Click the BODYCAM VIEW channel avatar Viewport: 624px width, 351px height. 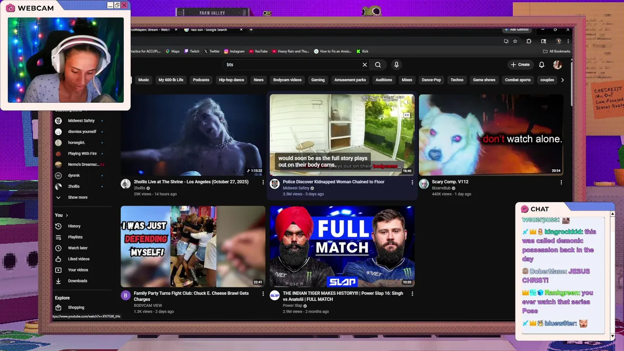[126, 295]
